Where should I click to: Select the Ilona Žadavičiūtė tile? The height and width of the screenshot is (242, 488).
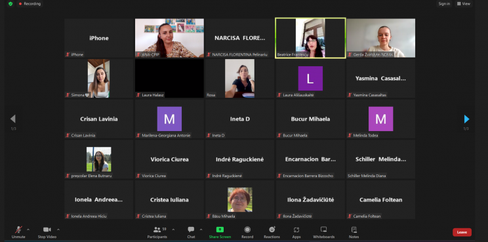pos(310,199)
